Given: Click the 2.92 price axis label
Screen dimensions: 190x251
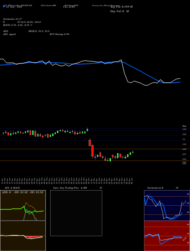Looking at the screenshot, I should point(184,149).
